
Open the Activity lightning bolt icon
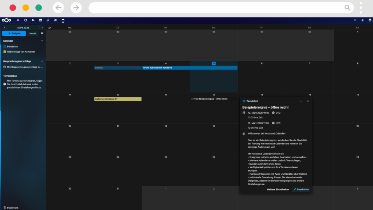click(48, 20)
